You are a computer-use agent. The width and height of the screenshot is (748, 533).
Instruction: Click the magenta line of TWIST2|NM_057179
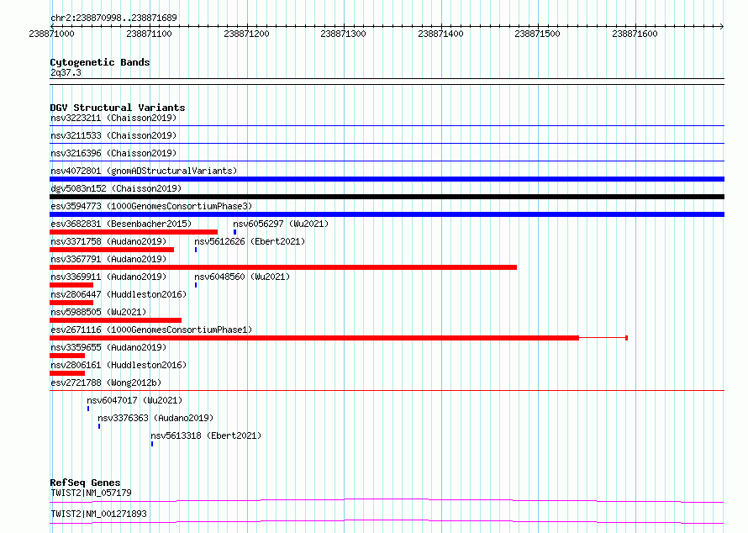pyautogui.click(x=387, y=500)
